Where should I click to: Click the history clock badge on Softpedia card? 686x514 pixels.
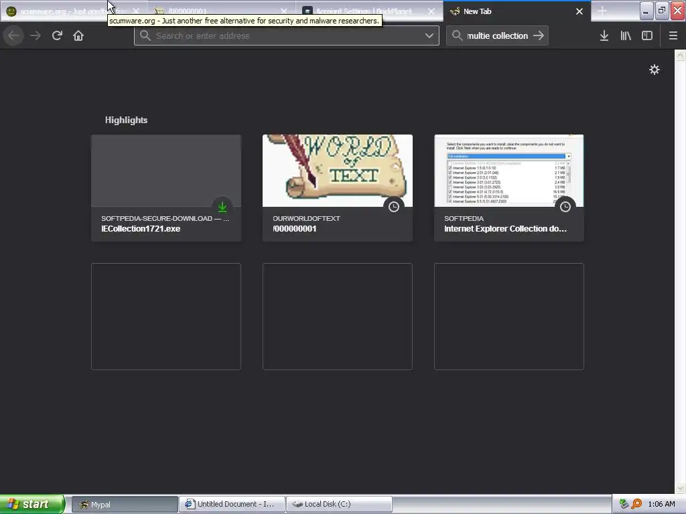pos(565,207)
